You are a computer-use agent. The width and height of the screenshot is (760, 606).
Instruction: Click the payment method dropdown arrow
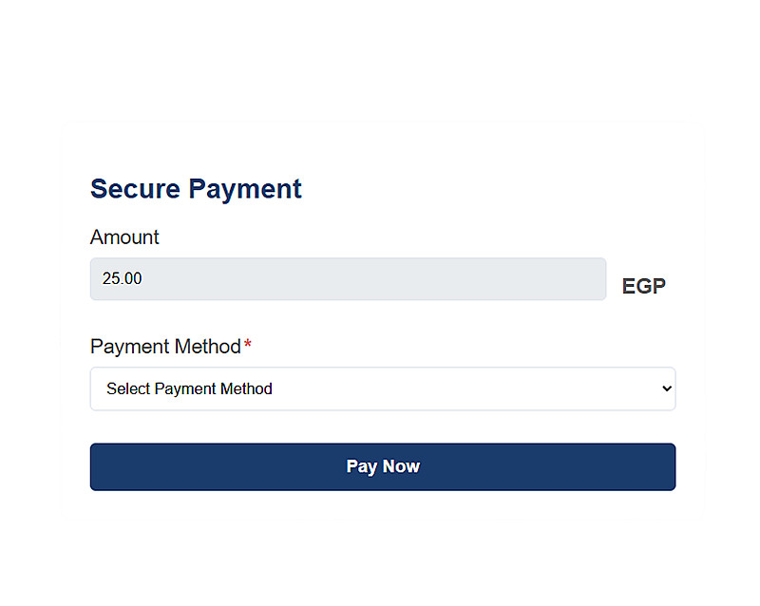(667, 388)
